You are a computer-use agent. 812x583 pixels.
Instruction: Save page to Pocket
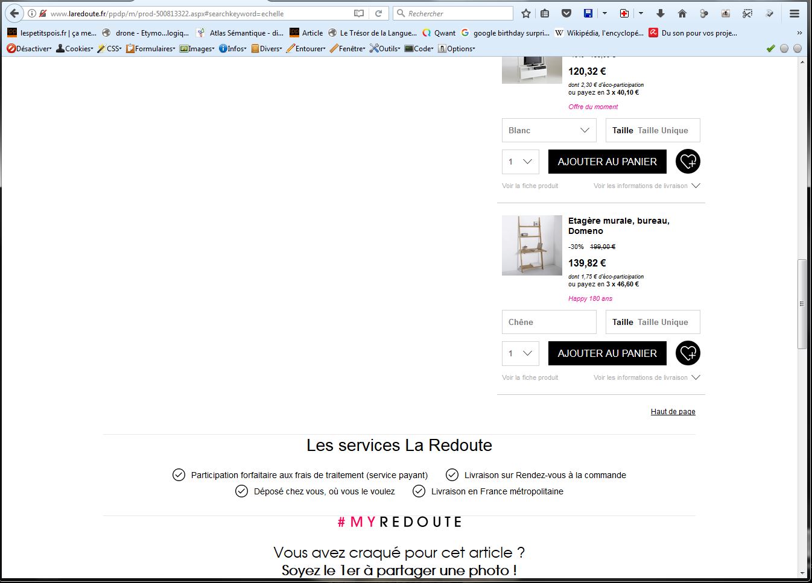point(566,13)
